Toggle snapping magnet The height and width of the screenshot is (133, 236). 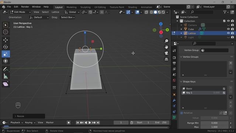(x=90, y=12)
